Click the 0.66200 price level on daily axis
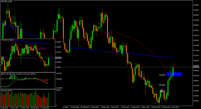 click(x=196, y=76)
